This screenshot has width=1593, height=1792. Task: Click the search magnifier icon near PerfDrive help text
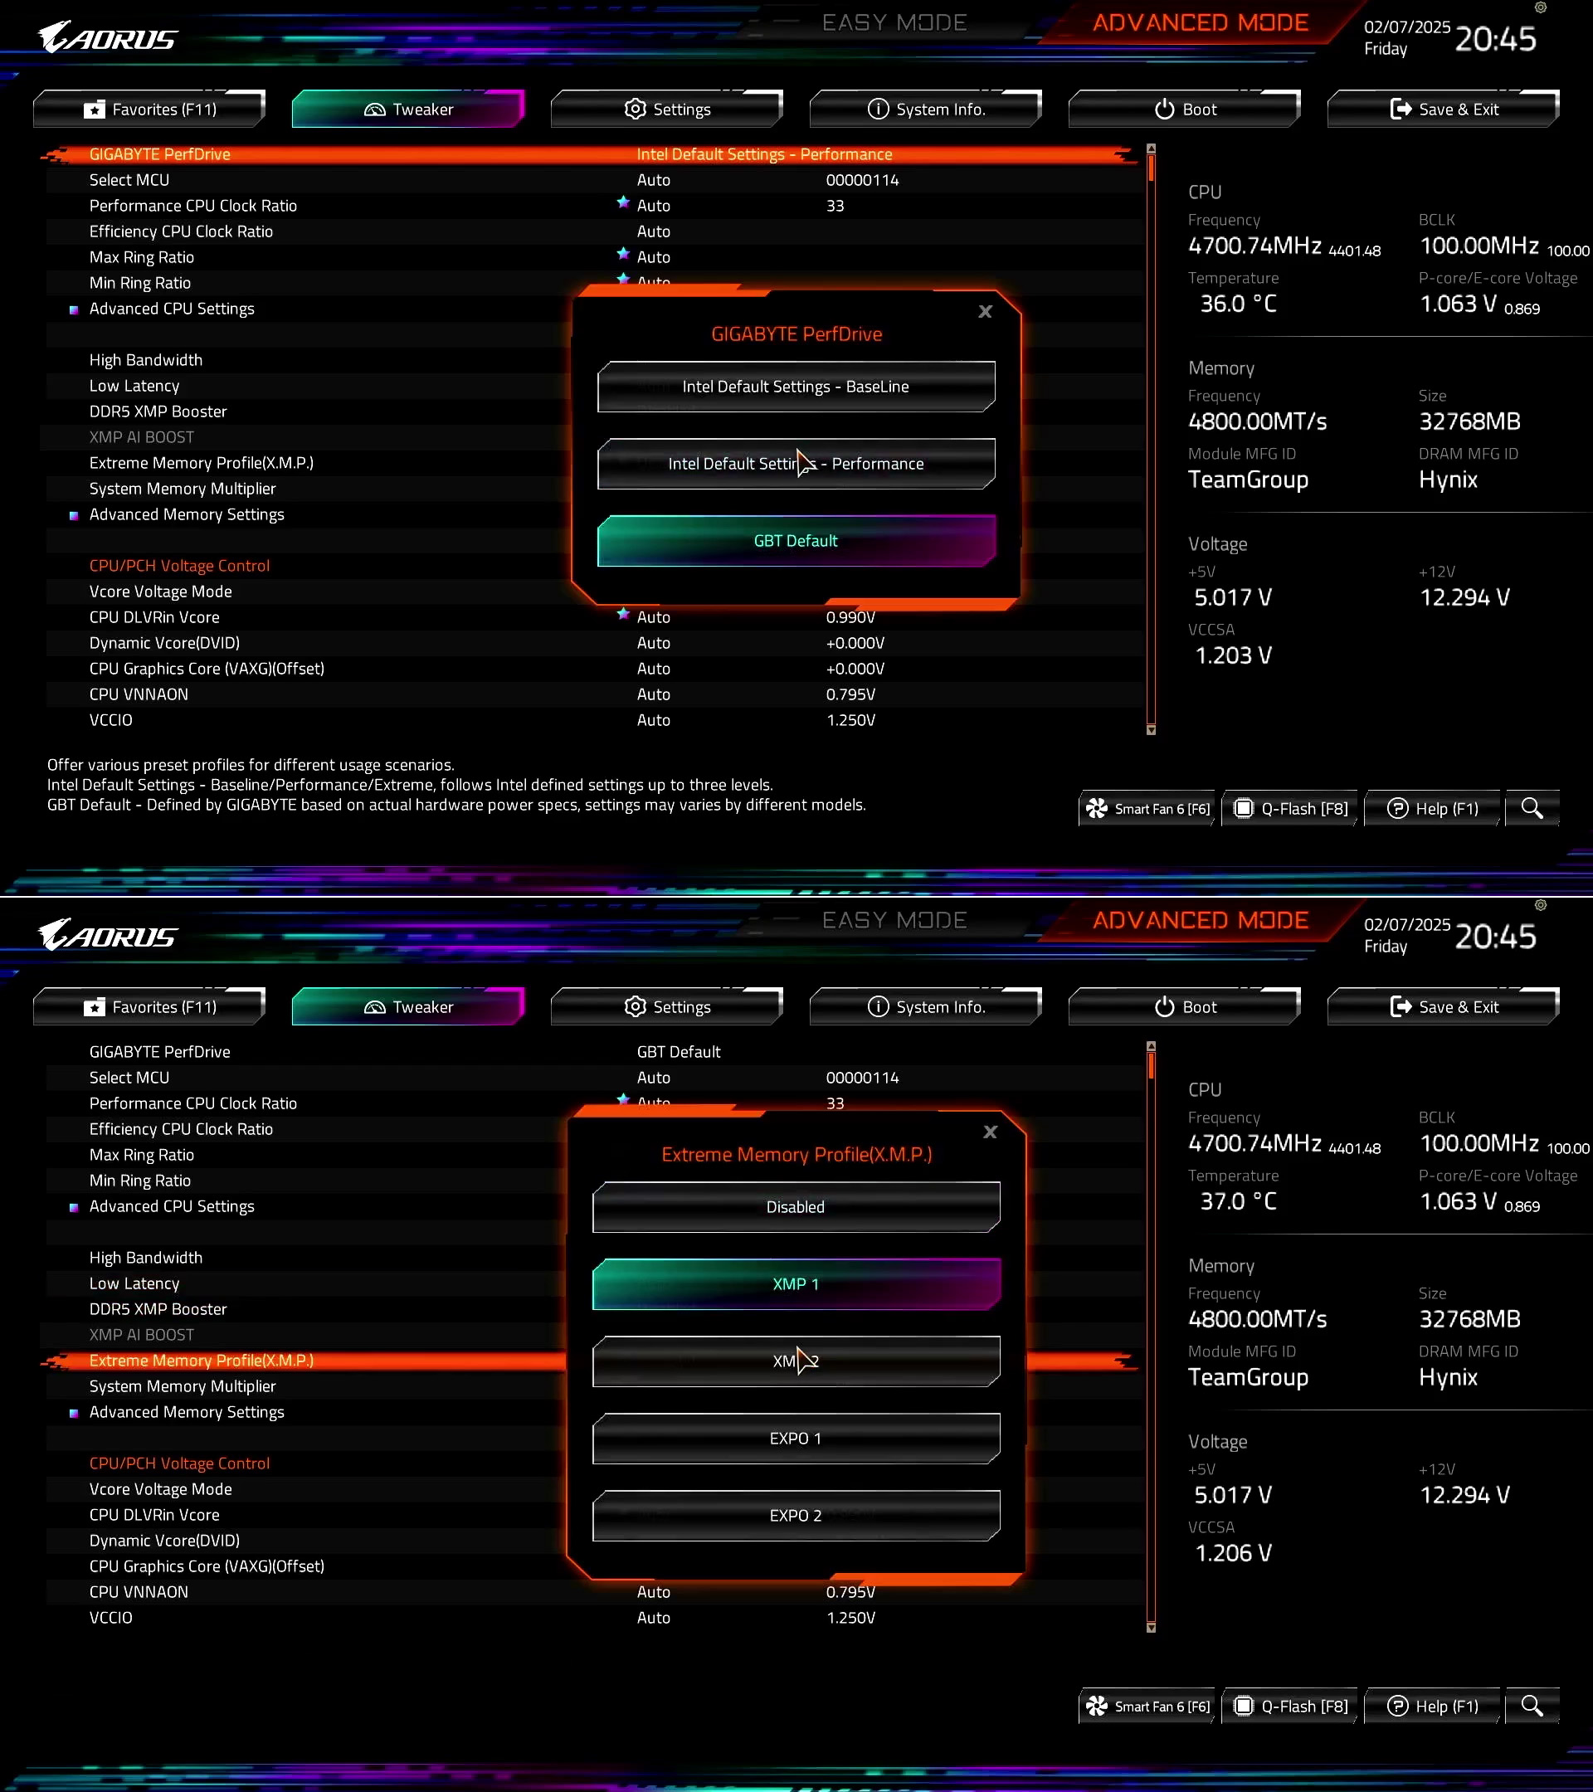tap(1532, 808)
